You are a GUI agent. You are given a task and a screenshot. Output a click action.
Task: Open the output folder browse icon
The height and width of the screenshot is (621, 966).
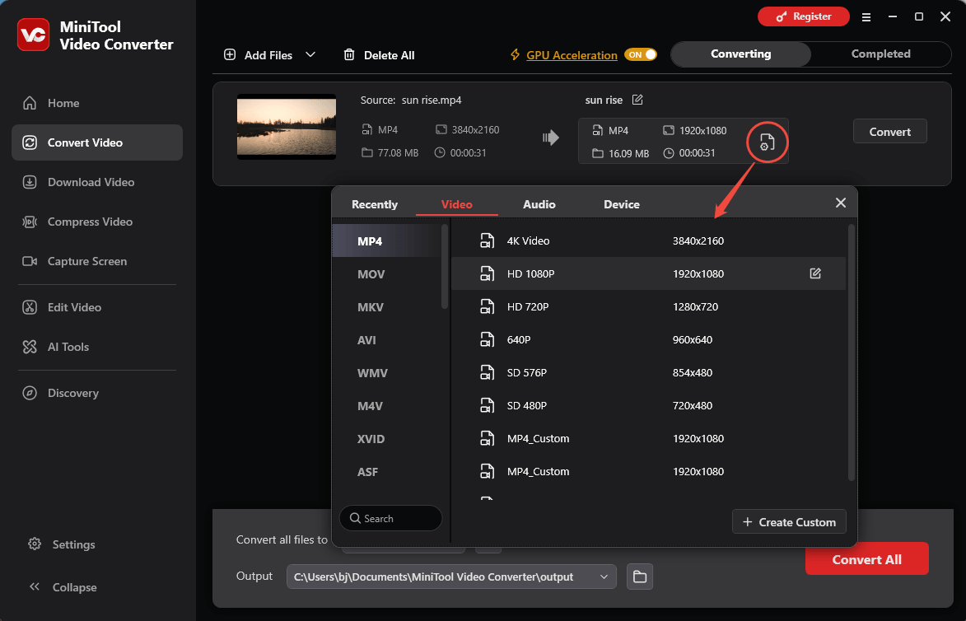tap(640, 577)
